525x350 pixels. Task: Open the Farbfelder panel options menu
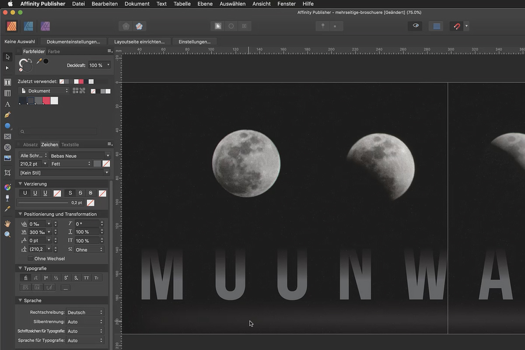click(x=109, y=51)
